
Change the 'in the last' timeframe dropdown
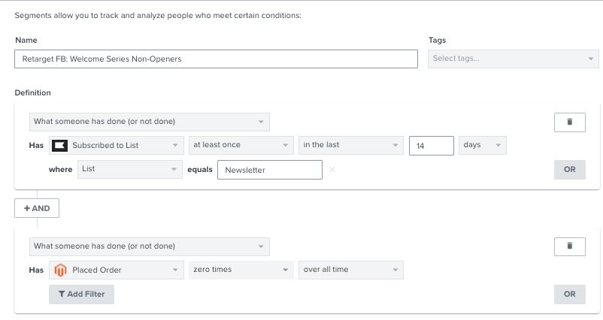[x=351, y=145]
